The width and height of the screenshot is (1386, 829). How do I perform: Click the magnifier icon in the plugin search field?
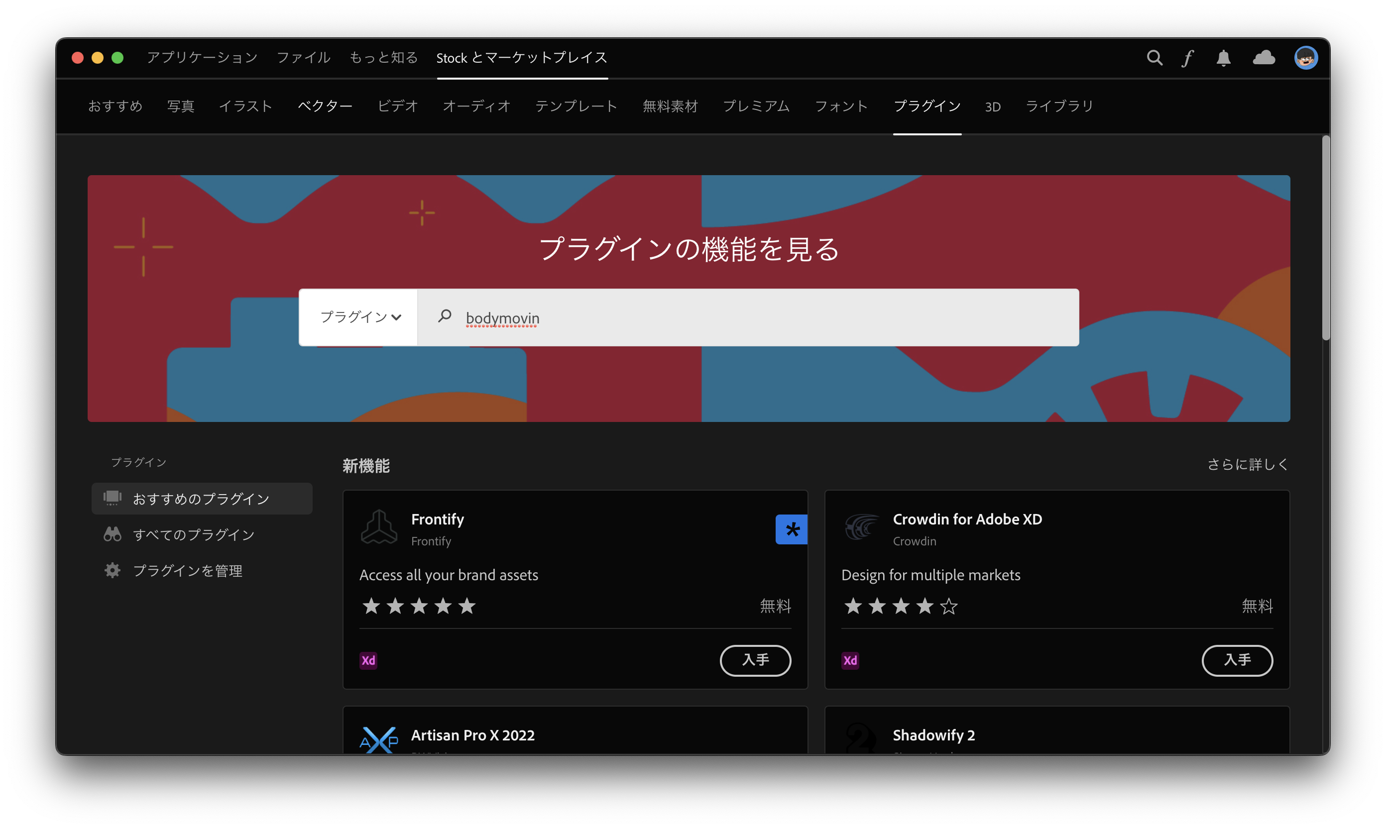coord(445,316)
